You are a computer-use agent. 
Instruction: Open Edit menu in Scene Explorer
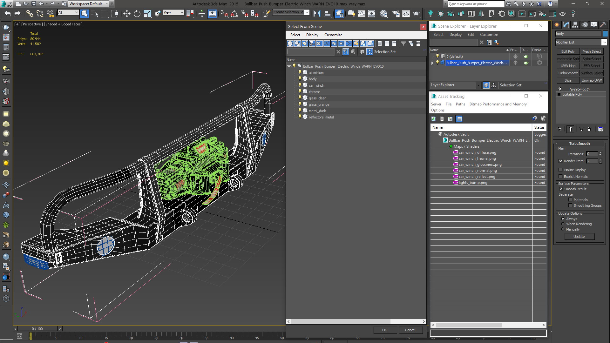coord(471,35)
